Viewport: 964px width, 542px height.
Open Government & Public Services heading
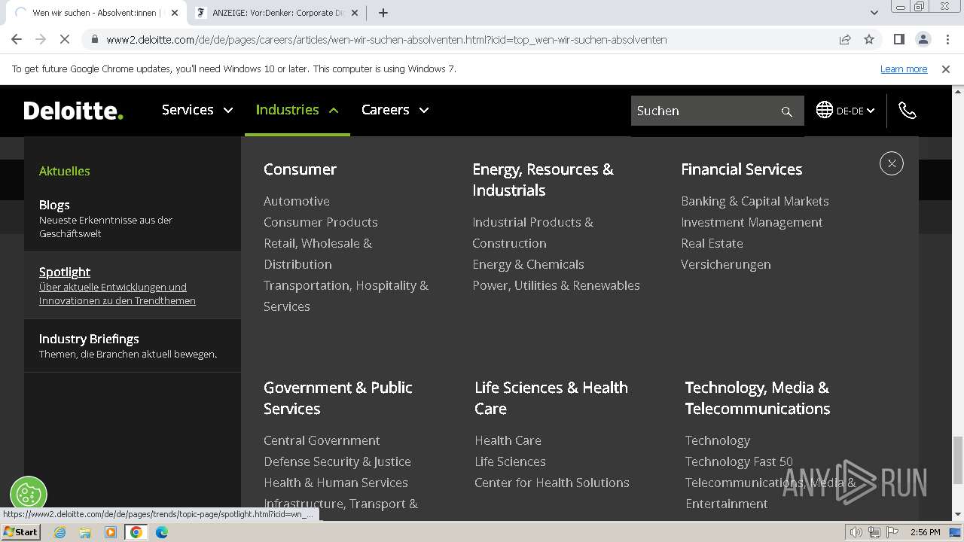click(x=338, y=398)
